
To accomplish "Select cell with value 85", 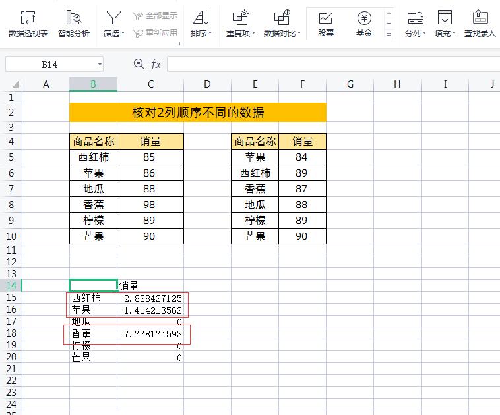I will tap(150, 157).
